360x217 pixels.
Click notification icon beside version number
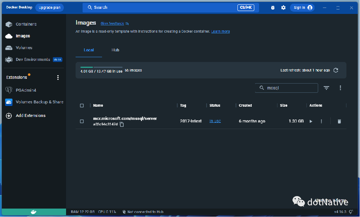(351, 212)
